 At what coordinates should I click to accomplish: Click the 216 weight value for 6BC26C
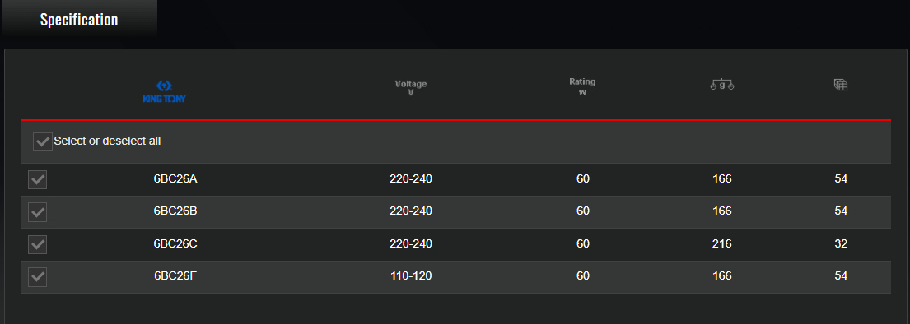click(x=722, y=244)
